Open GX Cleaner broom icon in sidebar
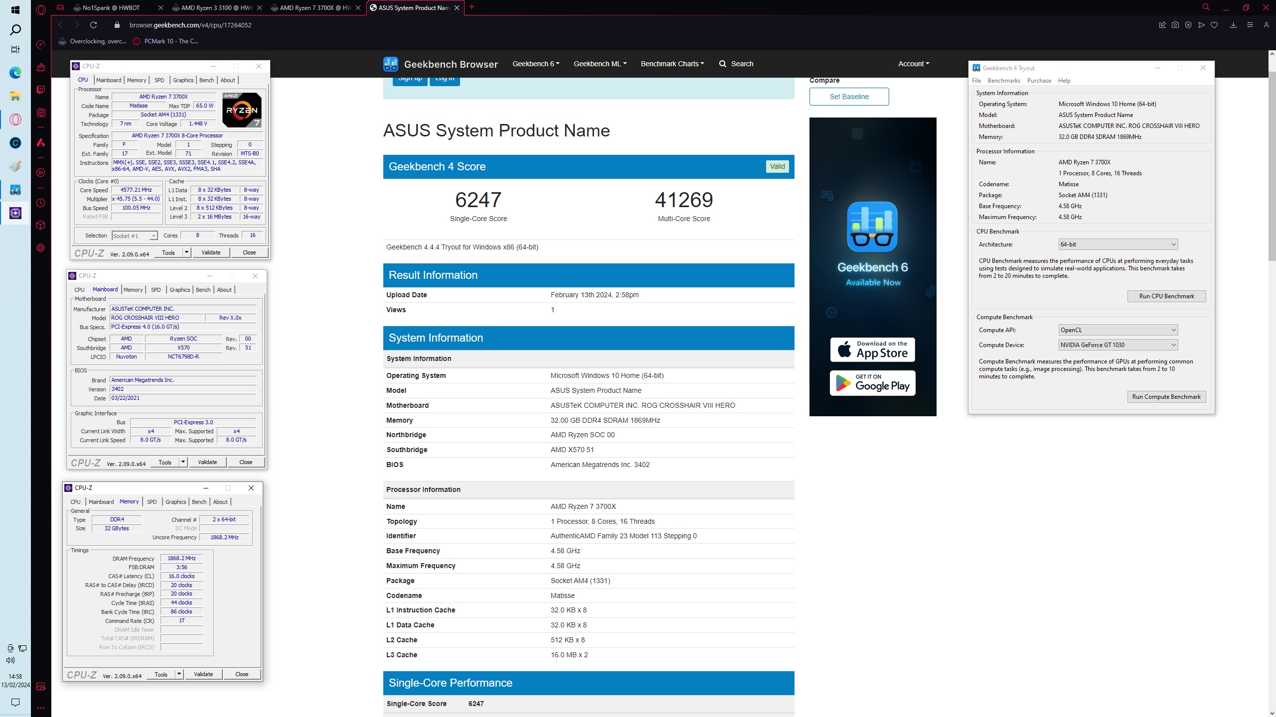The height and width of the screenshot is (717, 1276). 41,67
